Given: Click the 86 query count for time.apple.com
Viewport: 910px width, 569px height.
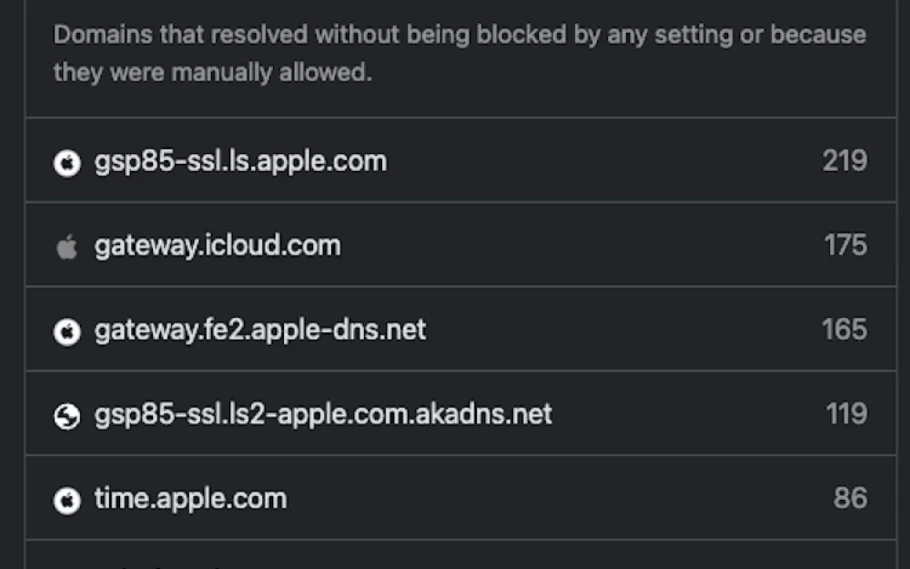Looking at the screenshot, I should pos(850,498).
